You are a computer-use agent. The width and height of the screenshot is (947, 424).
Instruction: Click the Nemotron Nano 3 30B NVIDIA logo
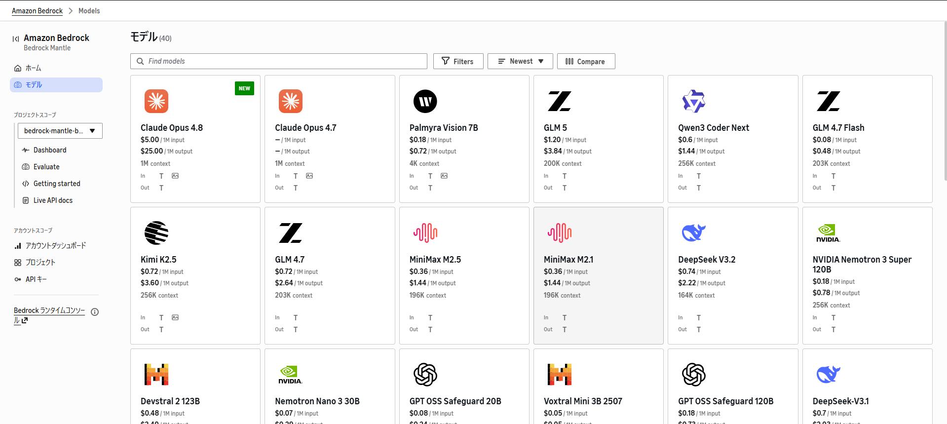tap(291, 375)
